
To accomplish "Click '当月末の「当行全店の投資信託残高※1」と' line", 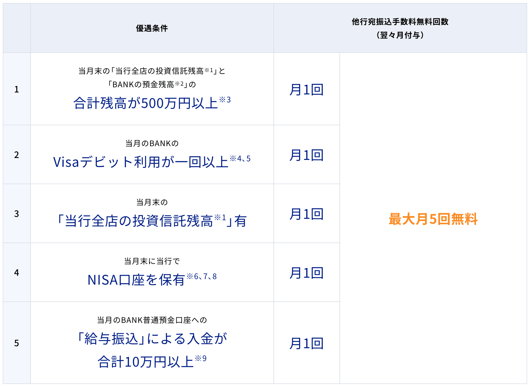I will pos(152,71).
